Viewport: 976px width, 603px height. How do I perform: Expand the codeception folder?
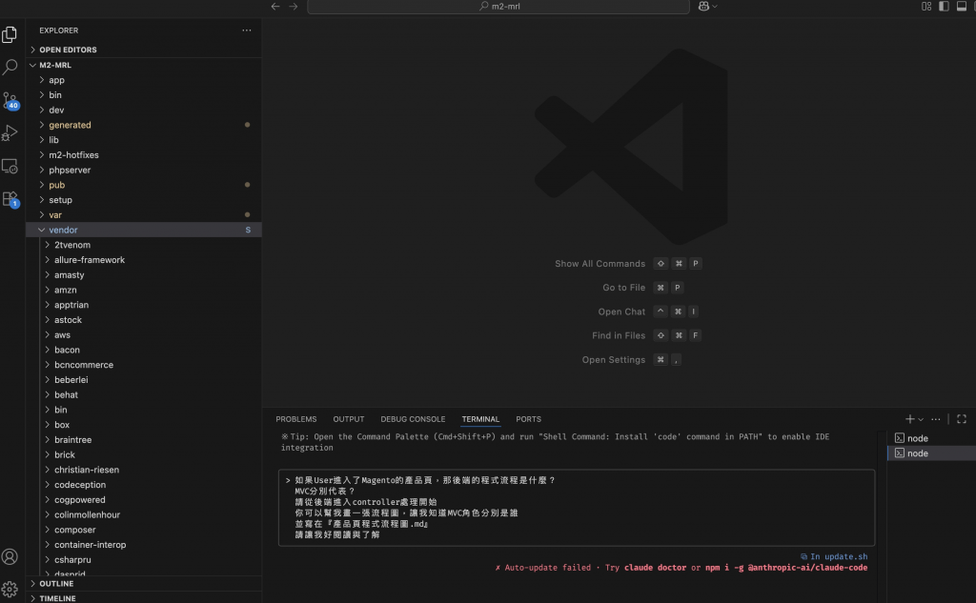(144, 485)
